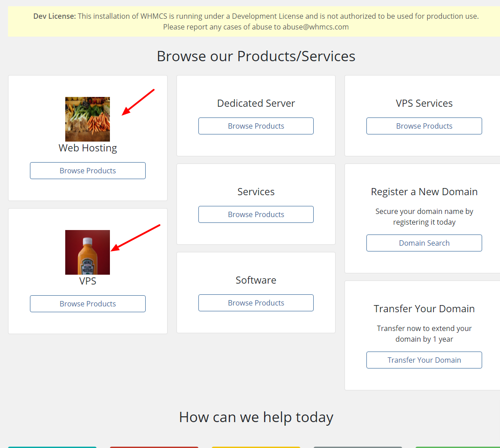Click the Dev License notice text
This screenshot has height=448, width=500.
pos(256,21)
